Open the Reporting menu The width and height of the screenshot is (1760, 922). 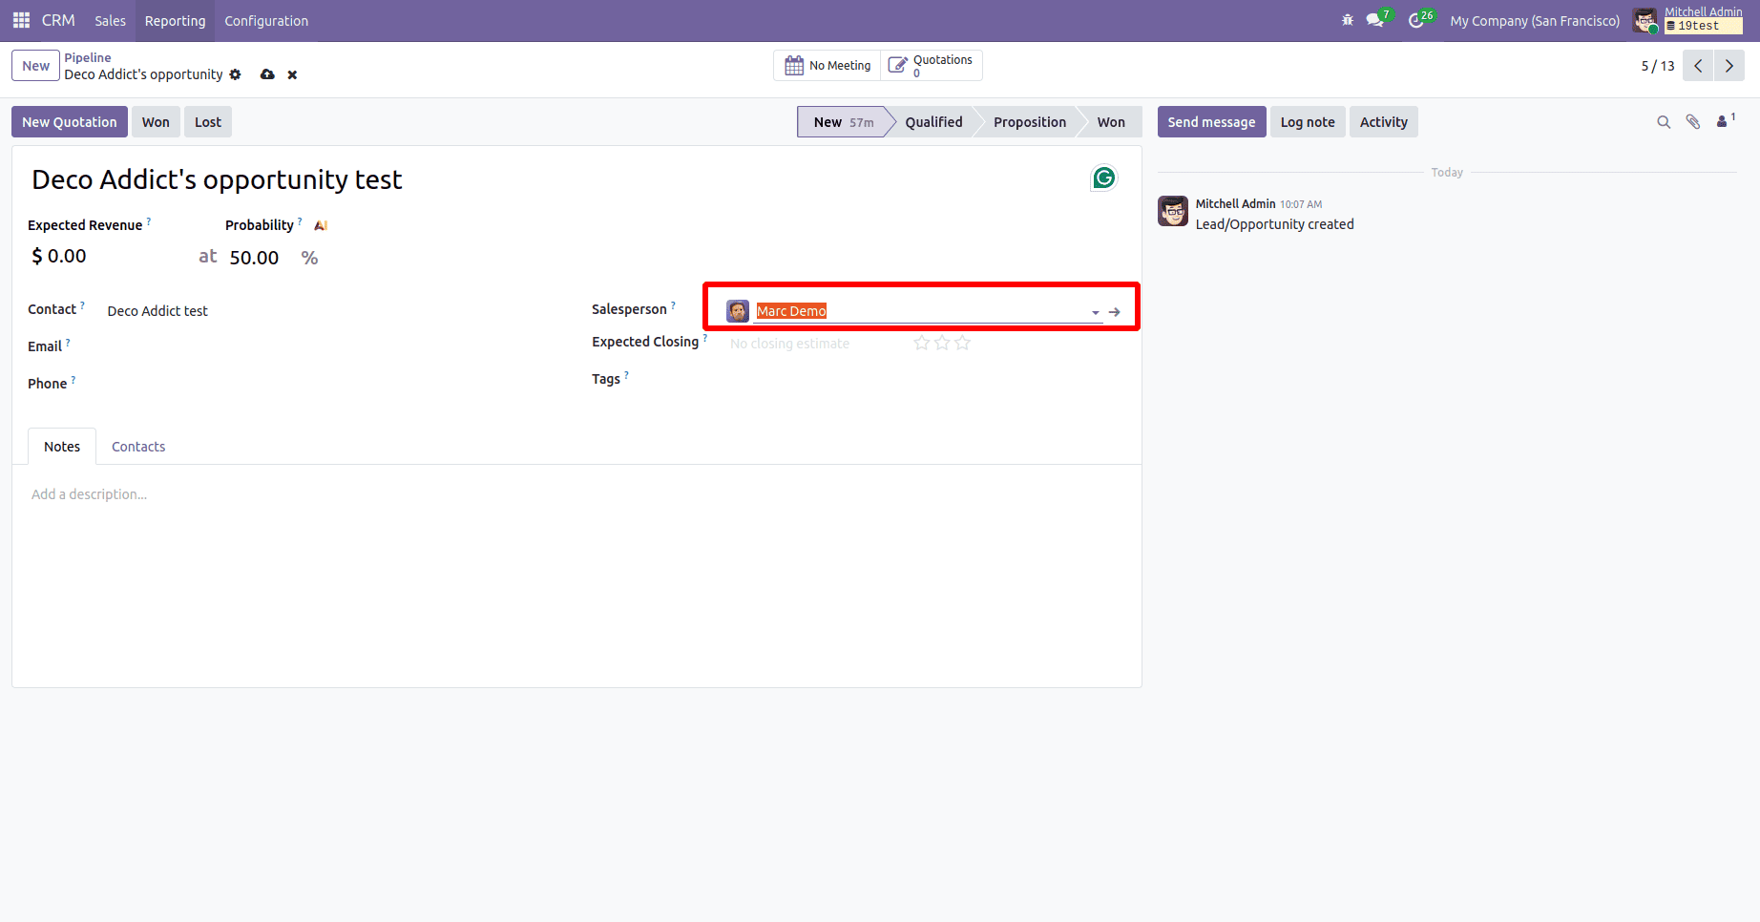175,20
